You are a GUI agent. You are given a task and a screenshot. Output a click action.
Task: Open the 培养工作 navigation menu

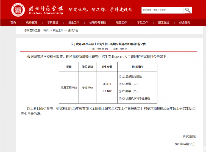pyautogui.click(x=121, y=22)
